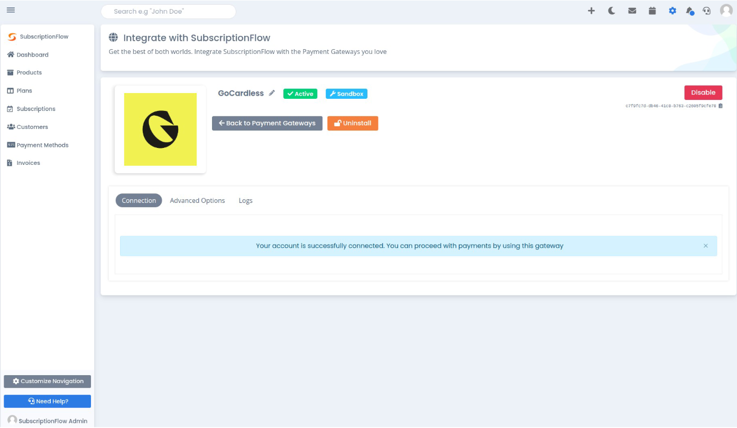The width and height of the screenshot is (737, 428).
Task: Click the headset support icon
Action: [707, 11]
